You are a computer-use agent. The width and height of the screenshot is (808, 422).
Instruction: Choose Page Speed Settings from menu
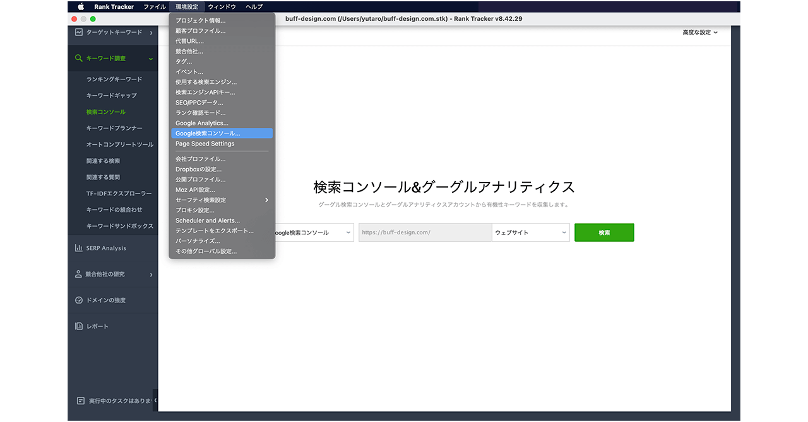(205, 144)
